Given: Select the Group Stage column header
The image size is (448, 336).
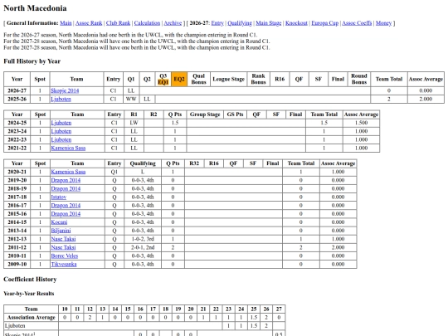Looking at the screenshot, I should click(205, 114).
